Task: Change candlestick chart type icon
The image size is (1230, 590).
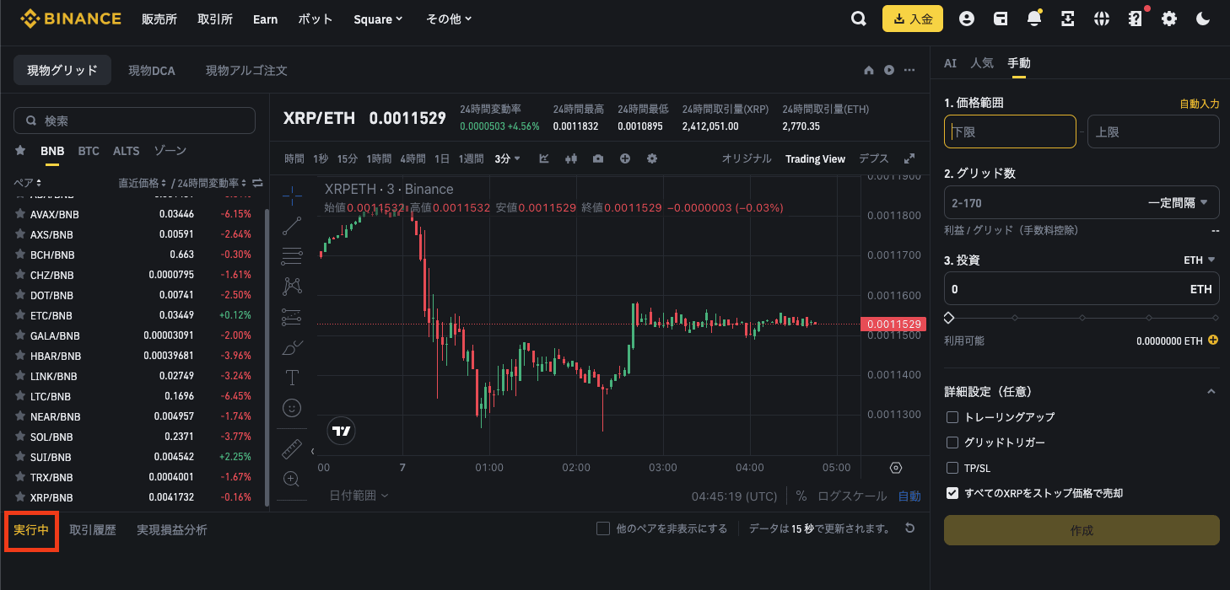Action: (571, 158)
